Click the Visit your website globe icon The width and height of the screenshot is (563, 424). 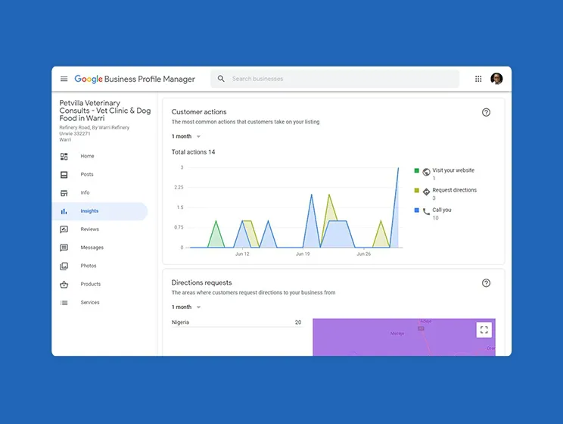[426, 172]
